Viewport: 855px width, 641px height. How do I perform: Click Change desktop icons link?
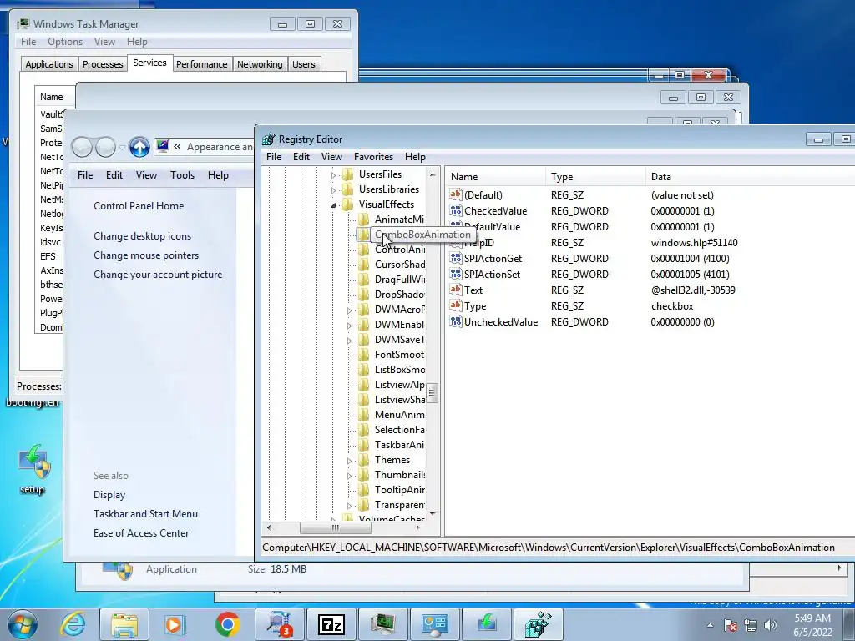(142, 236)
